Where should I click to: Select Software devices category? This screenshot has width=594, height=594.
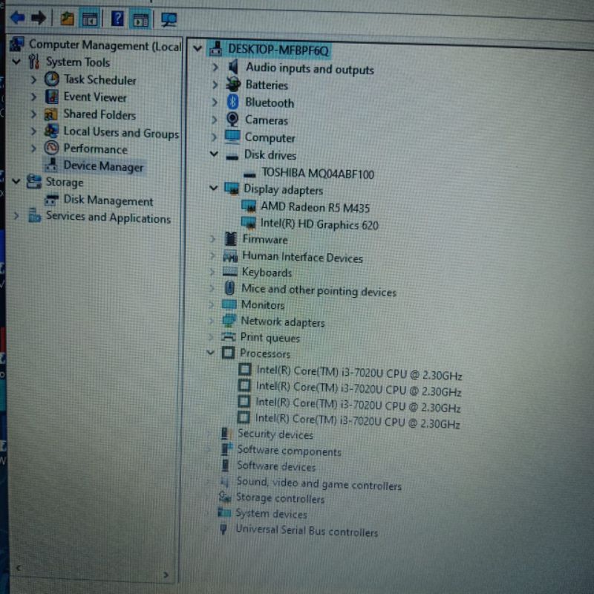pyautogui.click(x=276, y=466)
